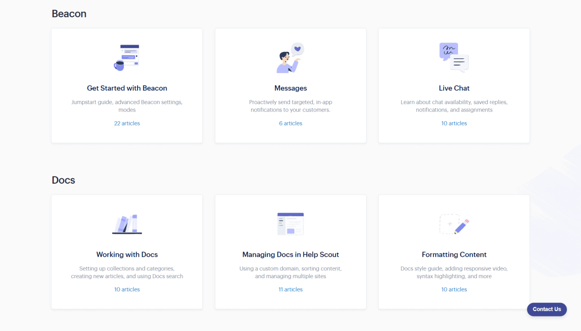Viewport: 581px width, 331px height.
Task: View the 11 articles link
Action: [290, 290]
